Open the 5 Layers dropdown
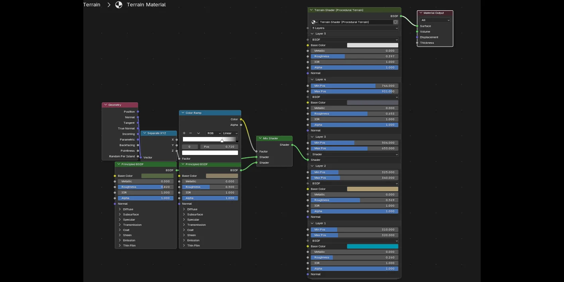Viewport: 564px width, 282px height. [354, 28]
